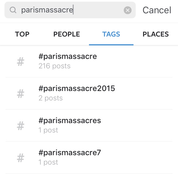This screenshot has width=178, height=174.
Task: Click the 216 posts count text
Action: 55,66
